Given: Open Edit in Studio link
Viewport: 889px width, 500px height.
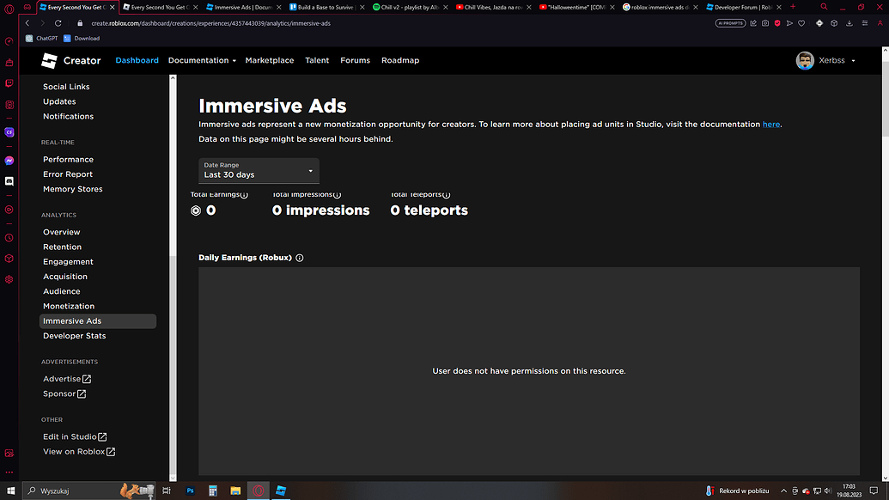Looking at the screenshot, I should 75,437.
